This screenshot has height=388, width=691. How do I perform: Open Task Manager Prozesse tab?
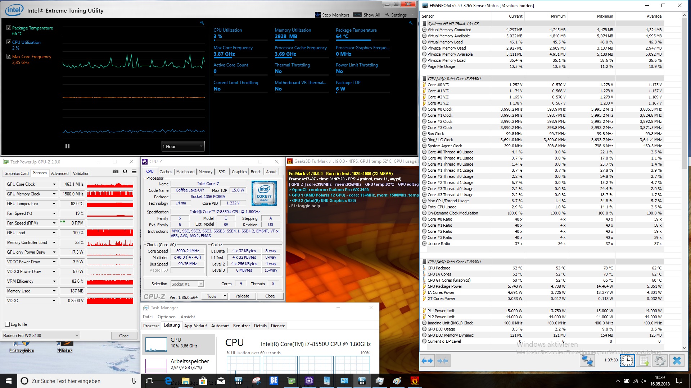[x=151, y=326]
